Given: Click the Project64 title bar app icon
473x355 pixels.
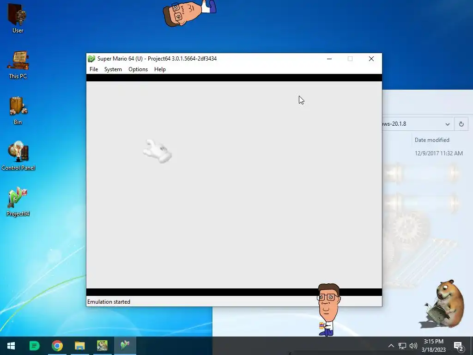Looking at the screenshot, I should (91, 59).
